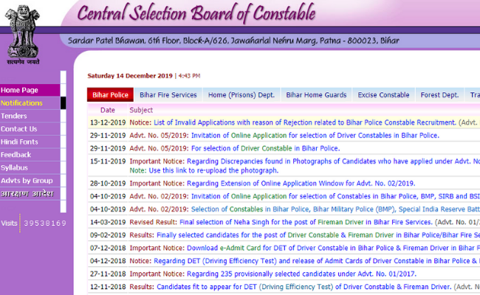
Task: Open the Syllabus sidebar link
Action: coord(15,167)
